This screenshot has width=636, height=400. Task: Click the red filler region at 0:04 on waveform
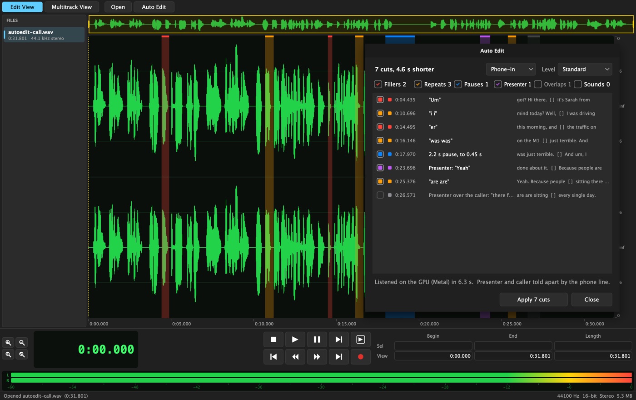click(x=165, y=177)
